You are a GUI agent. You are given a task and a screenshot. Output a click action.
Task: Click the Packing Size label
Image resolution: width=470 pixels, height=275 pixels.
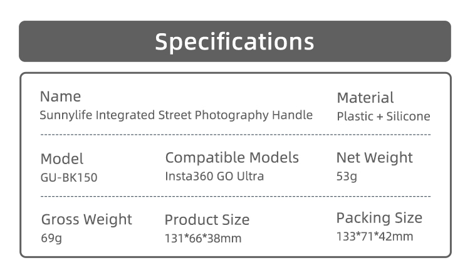[379, 218]
